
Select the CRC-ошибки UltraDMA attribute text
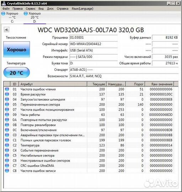[37, 166]
